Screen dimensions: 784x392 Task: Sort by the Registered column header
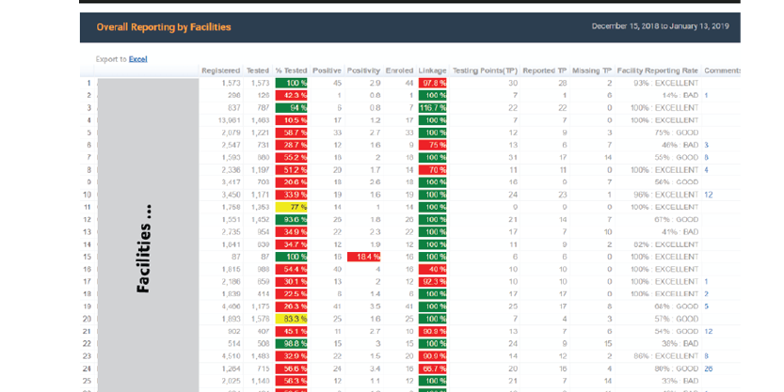pos(220,71)
